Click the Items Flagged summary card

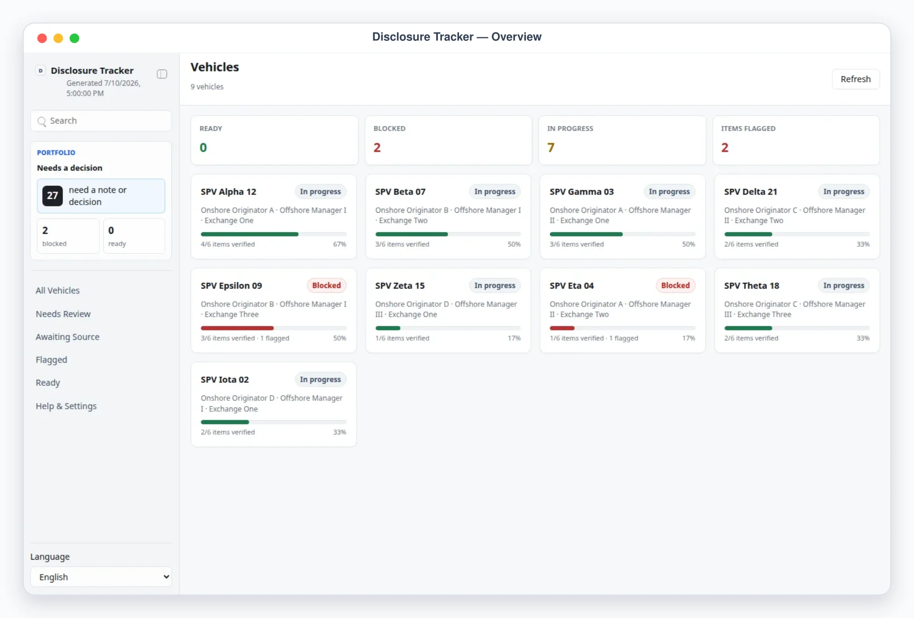pyautogui.click(x=796, y=140)
